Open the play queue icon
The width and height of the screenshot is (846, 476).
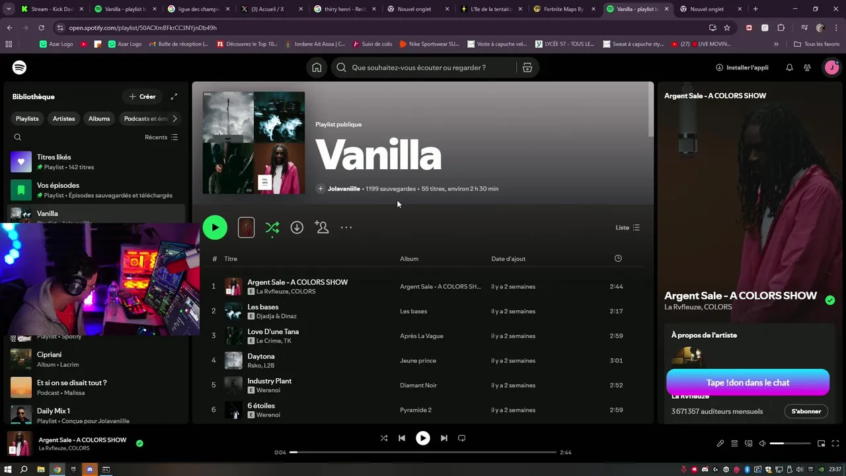(734, 444)
